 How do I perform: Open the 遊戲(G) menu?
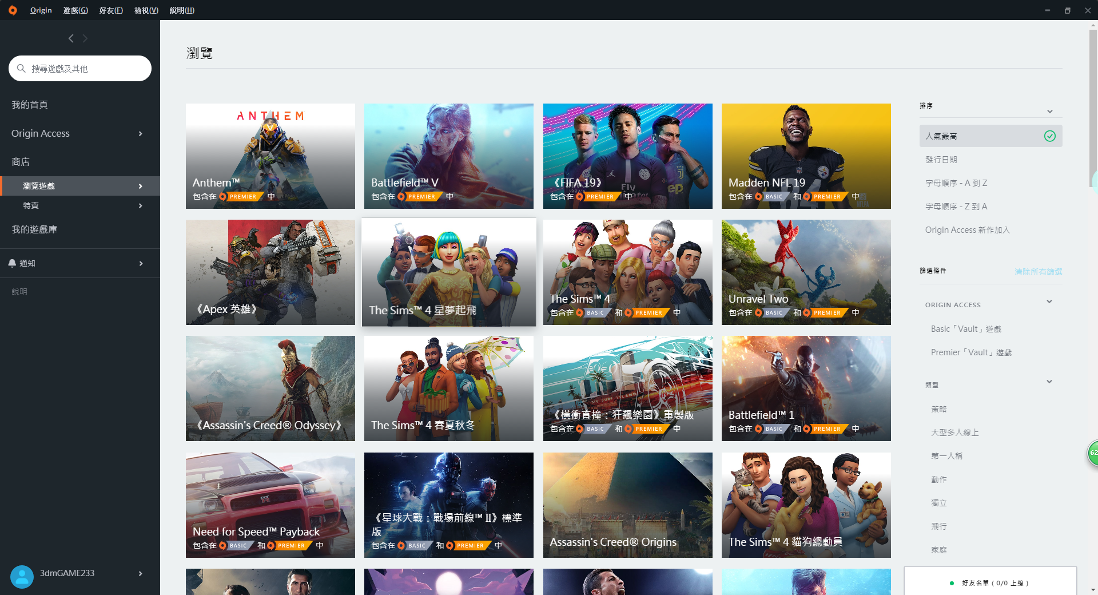click(75, 10)
